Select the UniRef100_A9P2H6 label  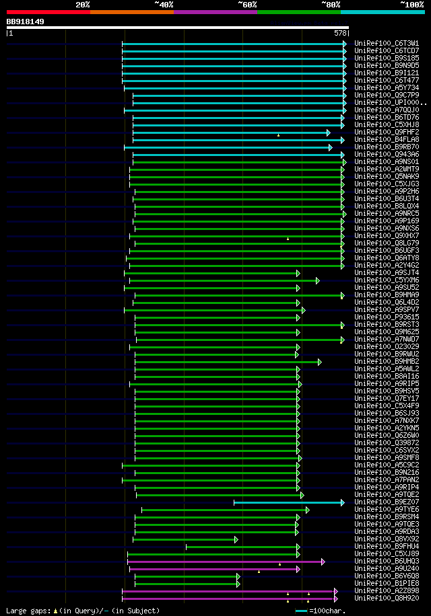pos(387,191)
